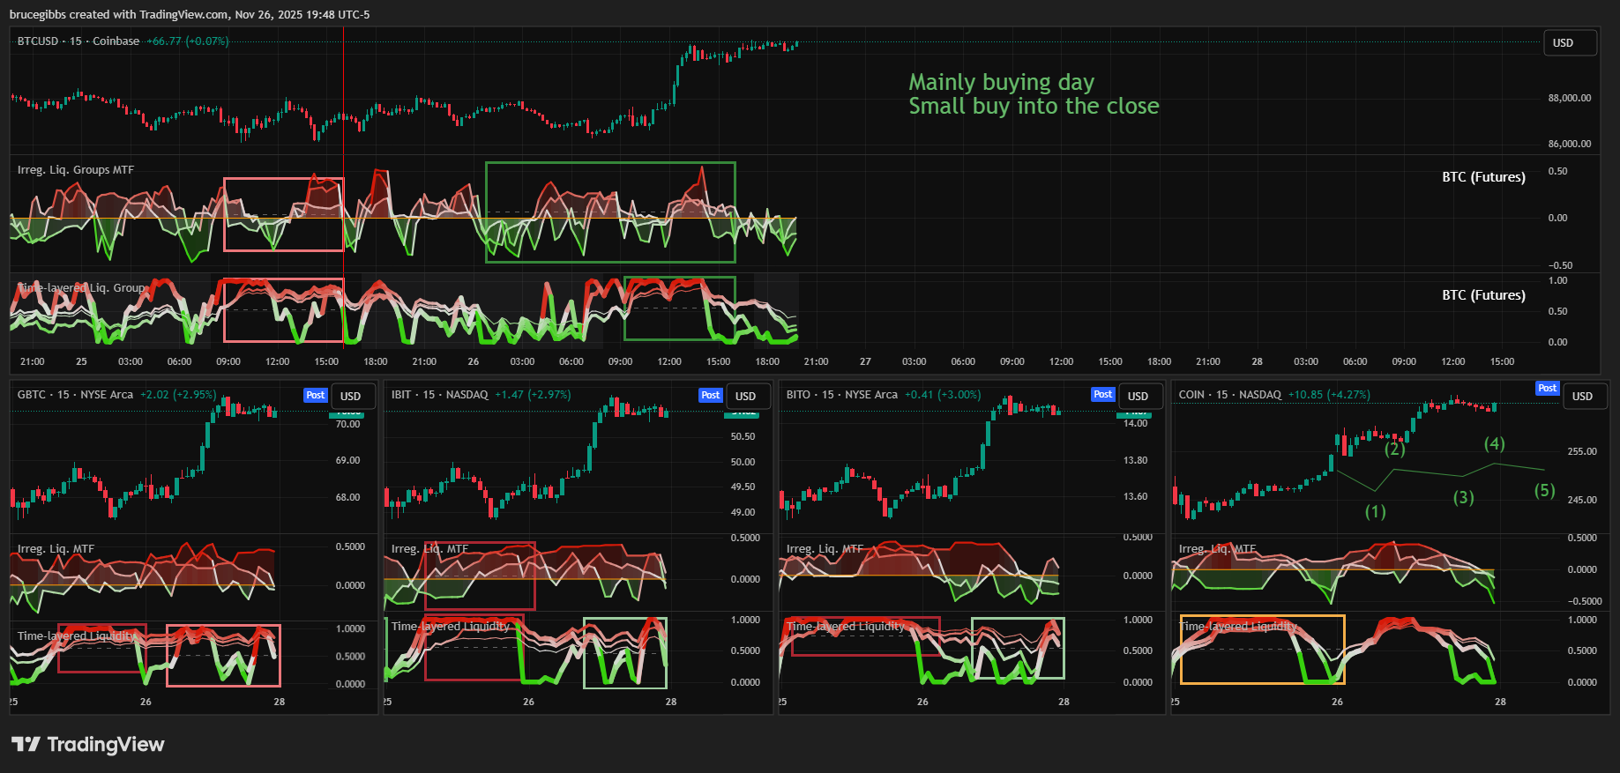Select Time-layered Liquidity label on COIN chart

1238,627
